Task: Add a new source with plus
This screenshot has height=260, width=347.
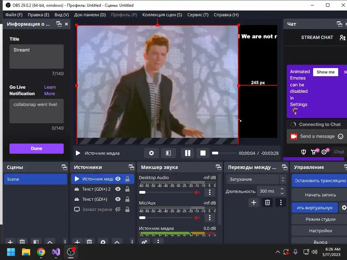Action: pyautogui.click(x=77, y=242)
